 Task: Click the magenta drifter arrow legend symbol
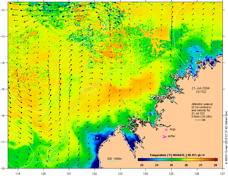tap(165, 137)
